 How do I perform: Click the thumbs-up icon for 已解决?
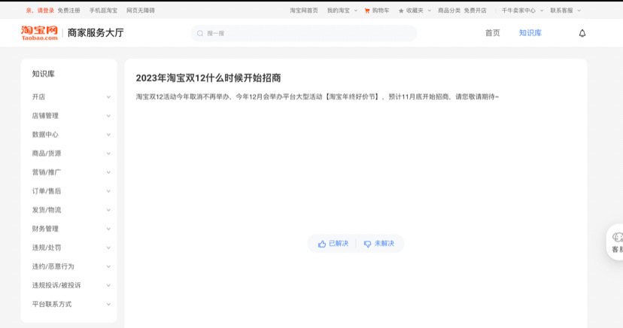pyautogui.click(x=322, y=244)
